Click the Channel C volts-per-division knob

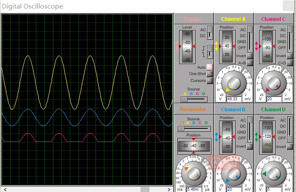274,83
